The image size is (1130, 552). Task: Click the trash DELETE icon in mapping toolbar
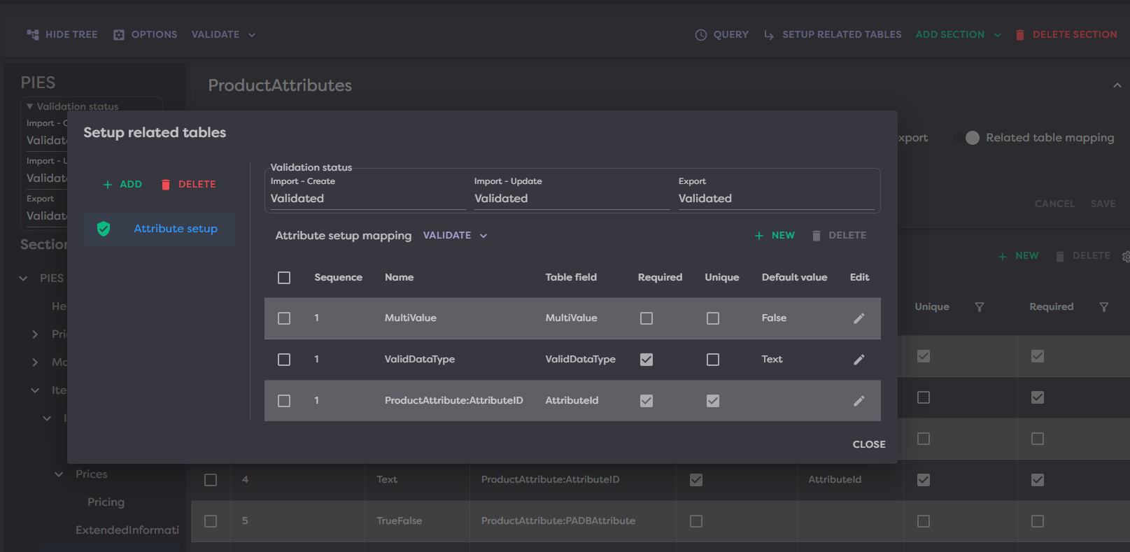pyautogui.click(x=816, y=236)
